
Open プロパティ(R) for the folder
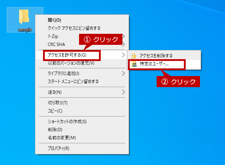point(82,148)
